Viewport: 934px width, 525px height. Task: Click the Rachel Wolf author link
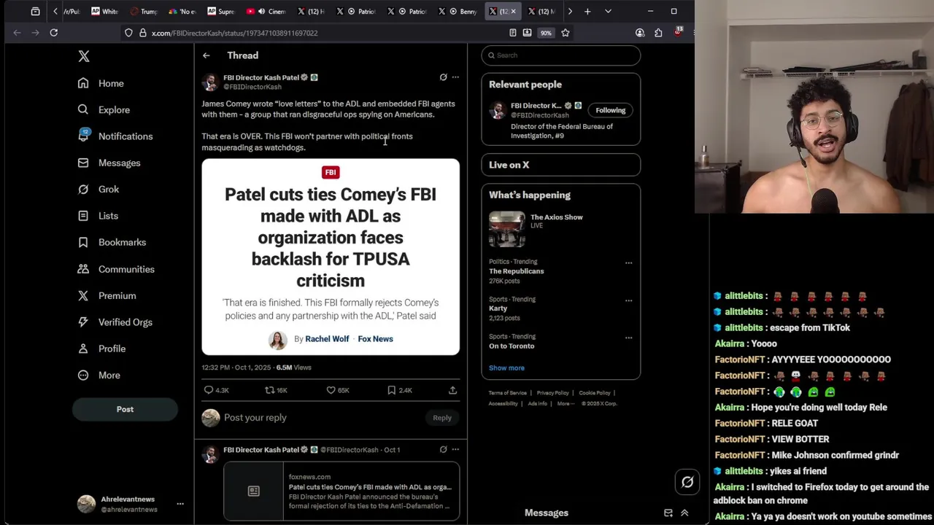click(x=327, y=339)
